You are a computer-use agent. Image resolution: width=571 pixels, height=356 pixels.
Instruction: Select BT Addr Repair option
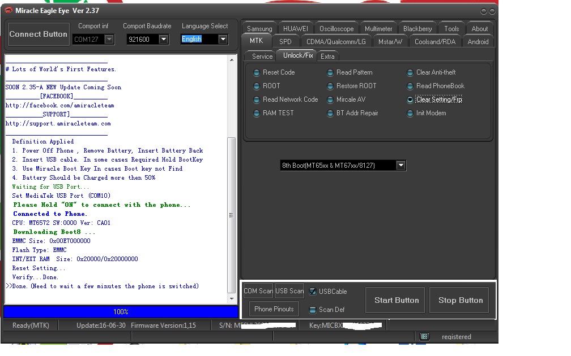352,113
